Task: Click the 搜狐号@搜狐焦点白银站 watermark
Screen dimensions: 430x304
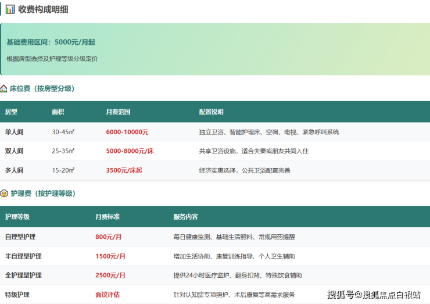Action: 374,294
